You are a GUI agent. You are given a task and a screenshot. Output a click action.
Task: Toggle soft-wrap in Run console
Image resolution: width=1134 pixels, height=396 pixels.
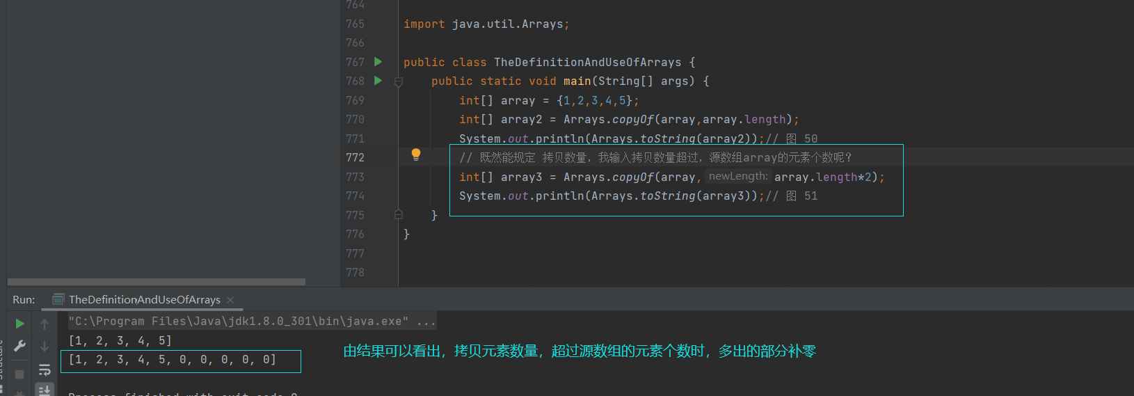(45, 370)
